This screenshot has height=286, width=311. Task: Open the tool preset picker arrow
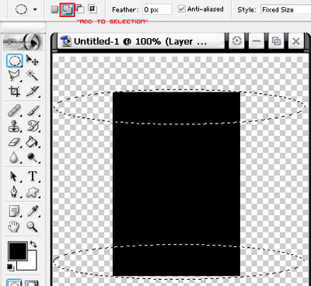(35, 10)
